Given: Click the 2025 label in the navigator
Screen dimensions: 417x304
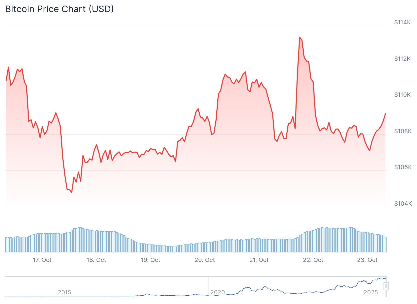Looking at the screenshot, I should (x=371, y=292).
